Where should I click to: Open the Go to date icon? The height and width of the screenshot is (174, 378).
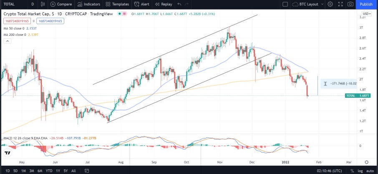tap(87, 171)
